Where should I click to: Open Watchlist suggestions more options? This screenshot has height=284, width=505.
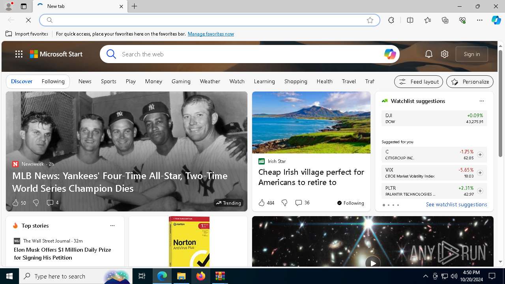point(481,101)
